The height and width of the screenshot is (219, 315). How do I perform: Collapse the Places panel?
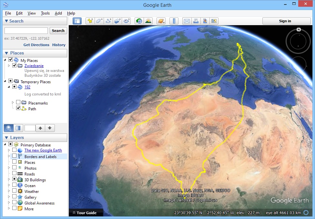[6, 53]
